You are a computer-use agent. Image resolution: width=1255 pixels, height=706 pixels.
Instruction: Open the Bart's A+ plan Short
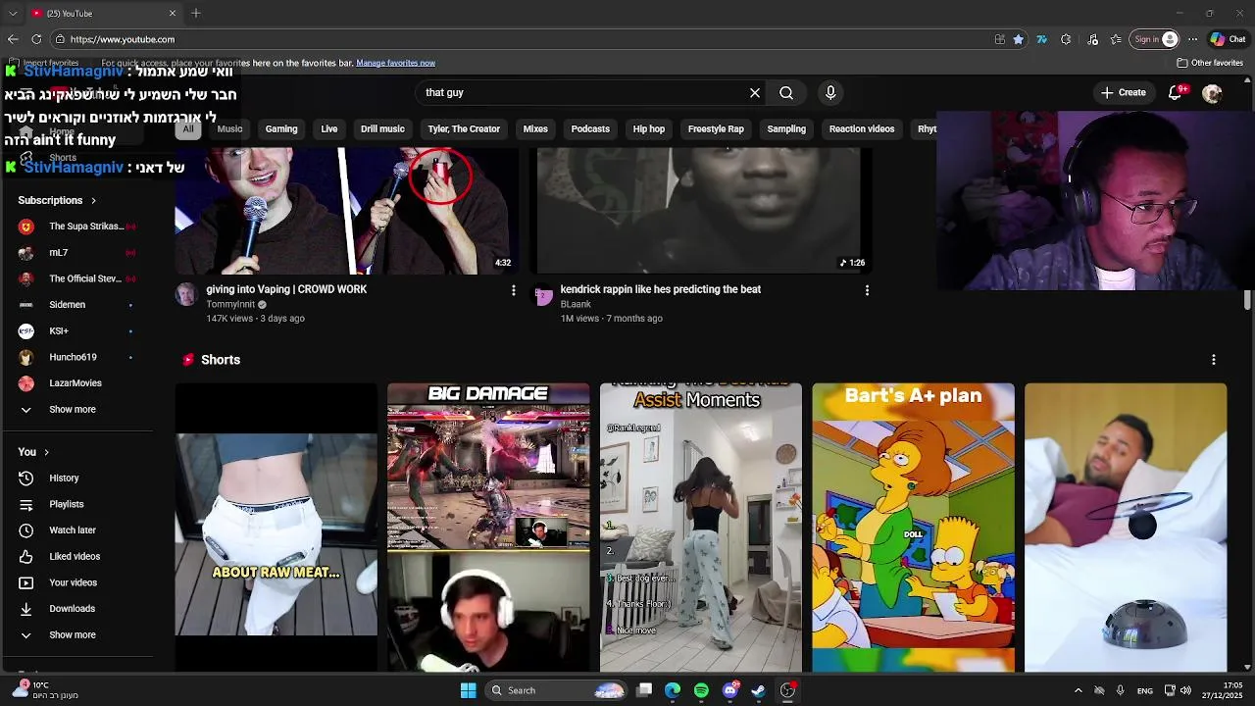tap(913, 527)
